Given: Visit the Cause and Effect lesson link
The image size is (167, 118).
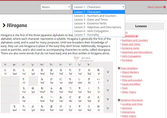Looking at the screenshot, I should 131,84.
